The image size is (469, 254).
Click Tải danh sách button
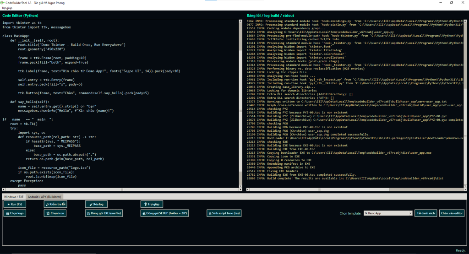(x=425, y=213)
